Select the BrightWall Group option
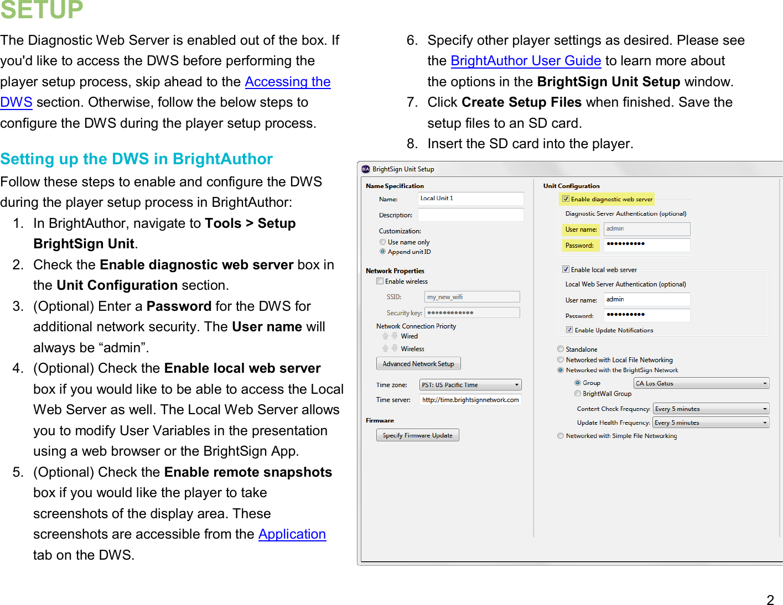 [578, 393]
